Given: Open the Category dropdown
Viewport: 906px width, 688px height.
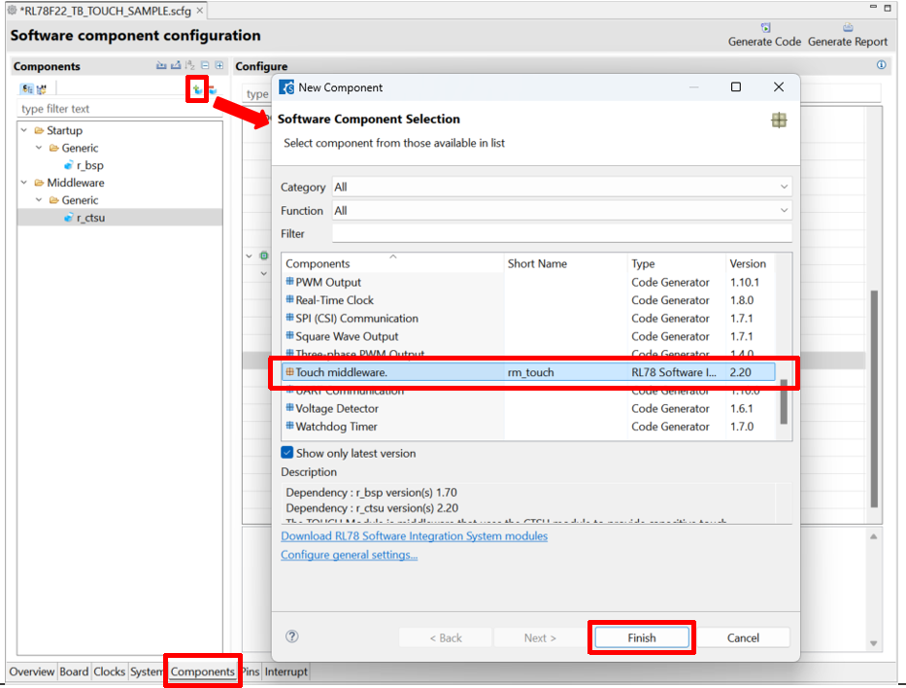Looking at the screenshot, I should (561, 187).
